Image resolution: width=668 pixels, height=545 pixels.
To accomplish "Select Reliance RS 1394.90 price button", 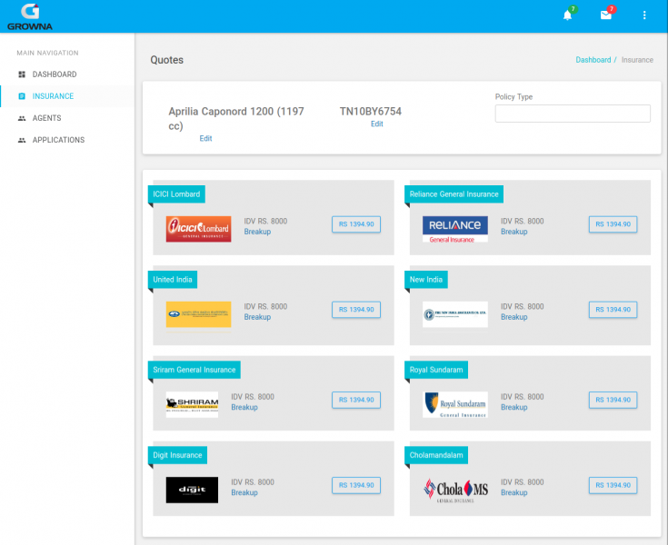I will point(613,224).
